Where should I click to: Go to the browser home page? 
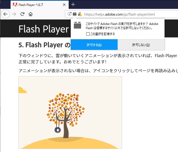[x=31, y=14]
